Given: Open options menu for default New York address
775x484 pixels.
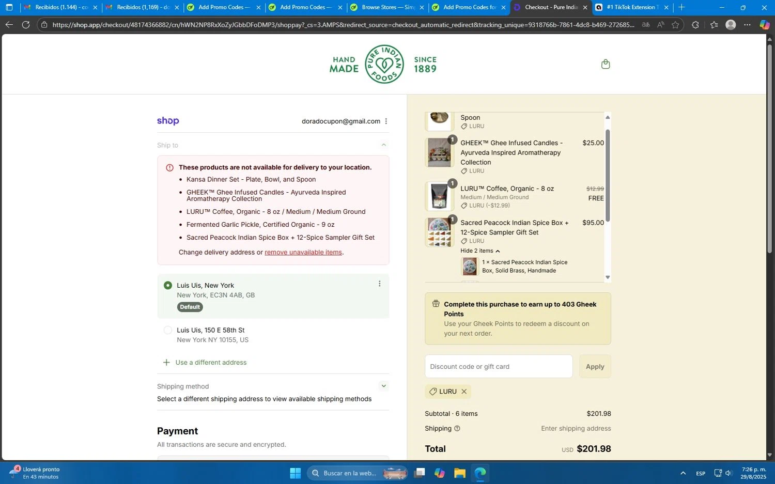Looking at the screenshot, I should click(x=379, y=284).
